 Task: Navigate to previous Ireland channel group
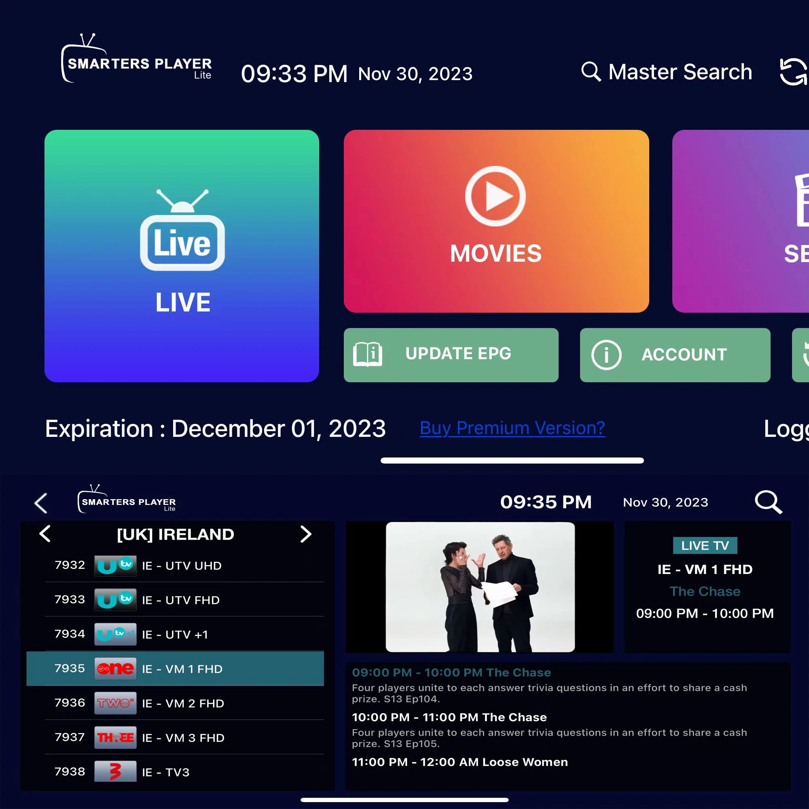44,534
